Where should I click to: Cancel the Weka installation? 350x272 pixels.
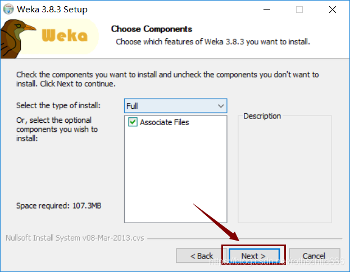pyautogui.click(x=314, y=256)
